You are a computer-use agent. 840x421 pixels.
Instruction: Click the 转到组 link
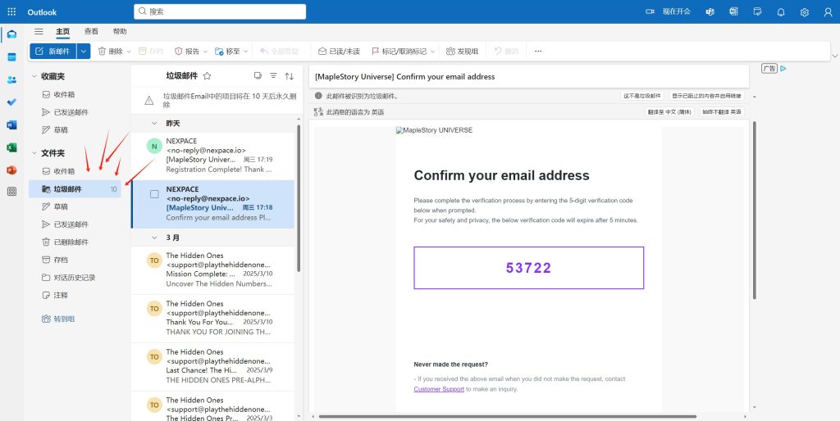click(x=58, y=319)
